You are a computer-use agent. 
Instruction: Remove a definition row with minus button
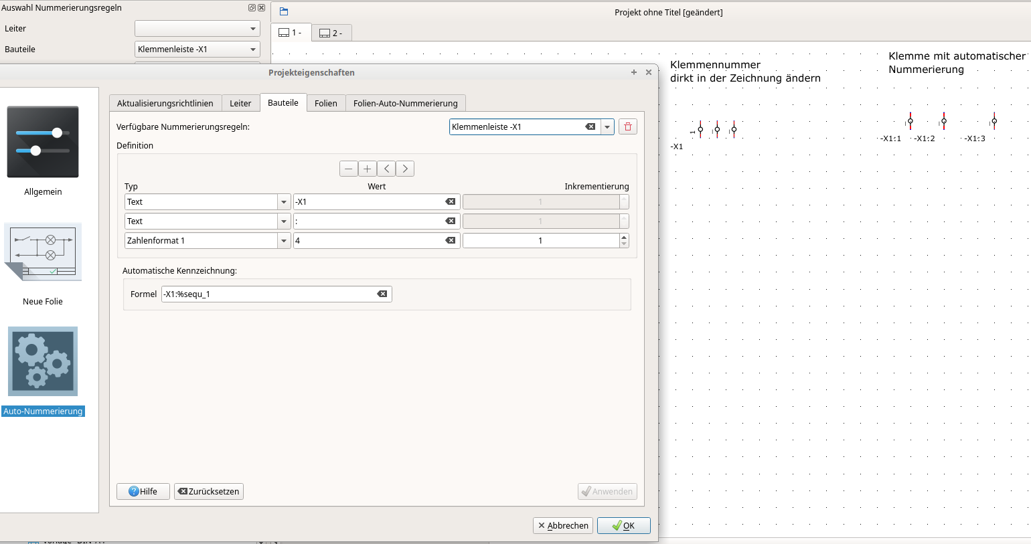point(349,169)
